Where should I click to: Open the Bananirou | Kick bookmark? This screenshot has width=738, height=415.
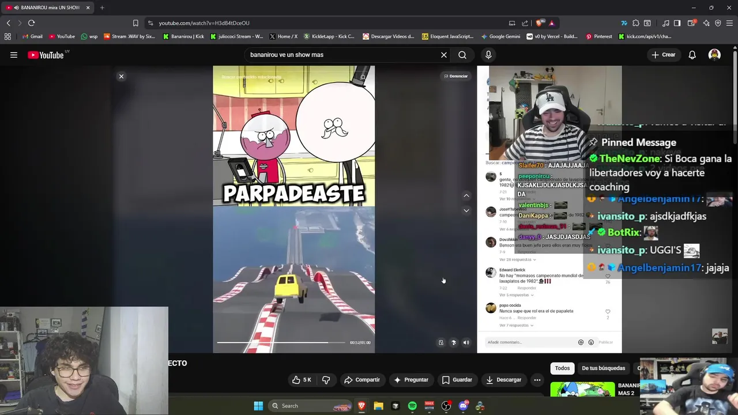pos(183,36)
